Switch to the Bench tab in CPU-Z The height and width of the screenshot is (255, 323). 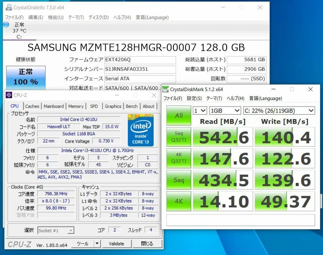click(x=132, y=106)
